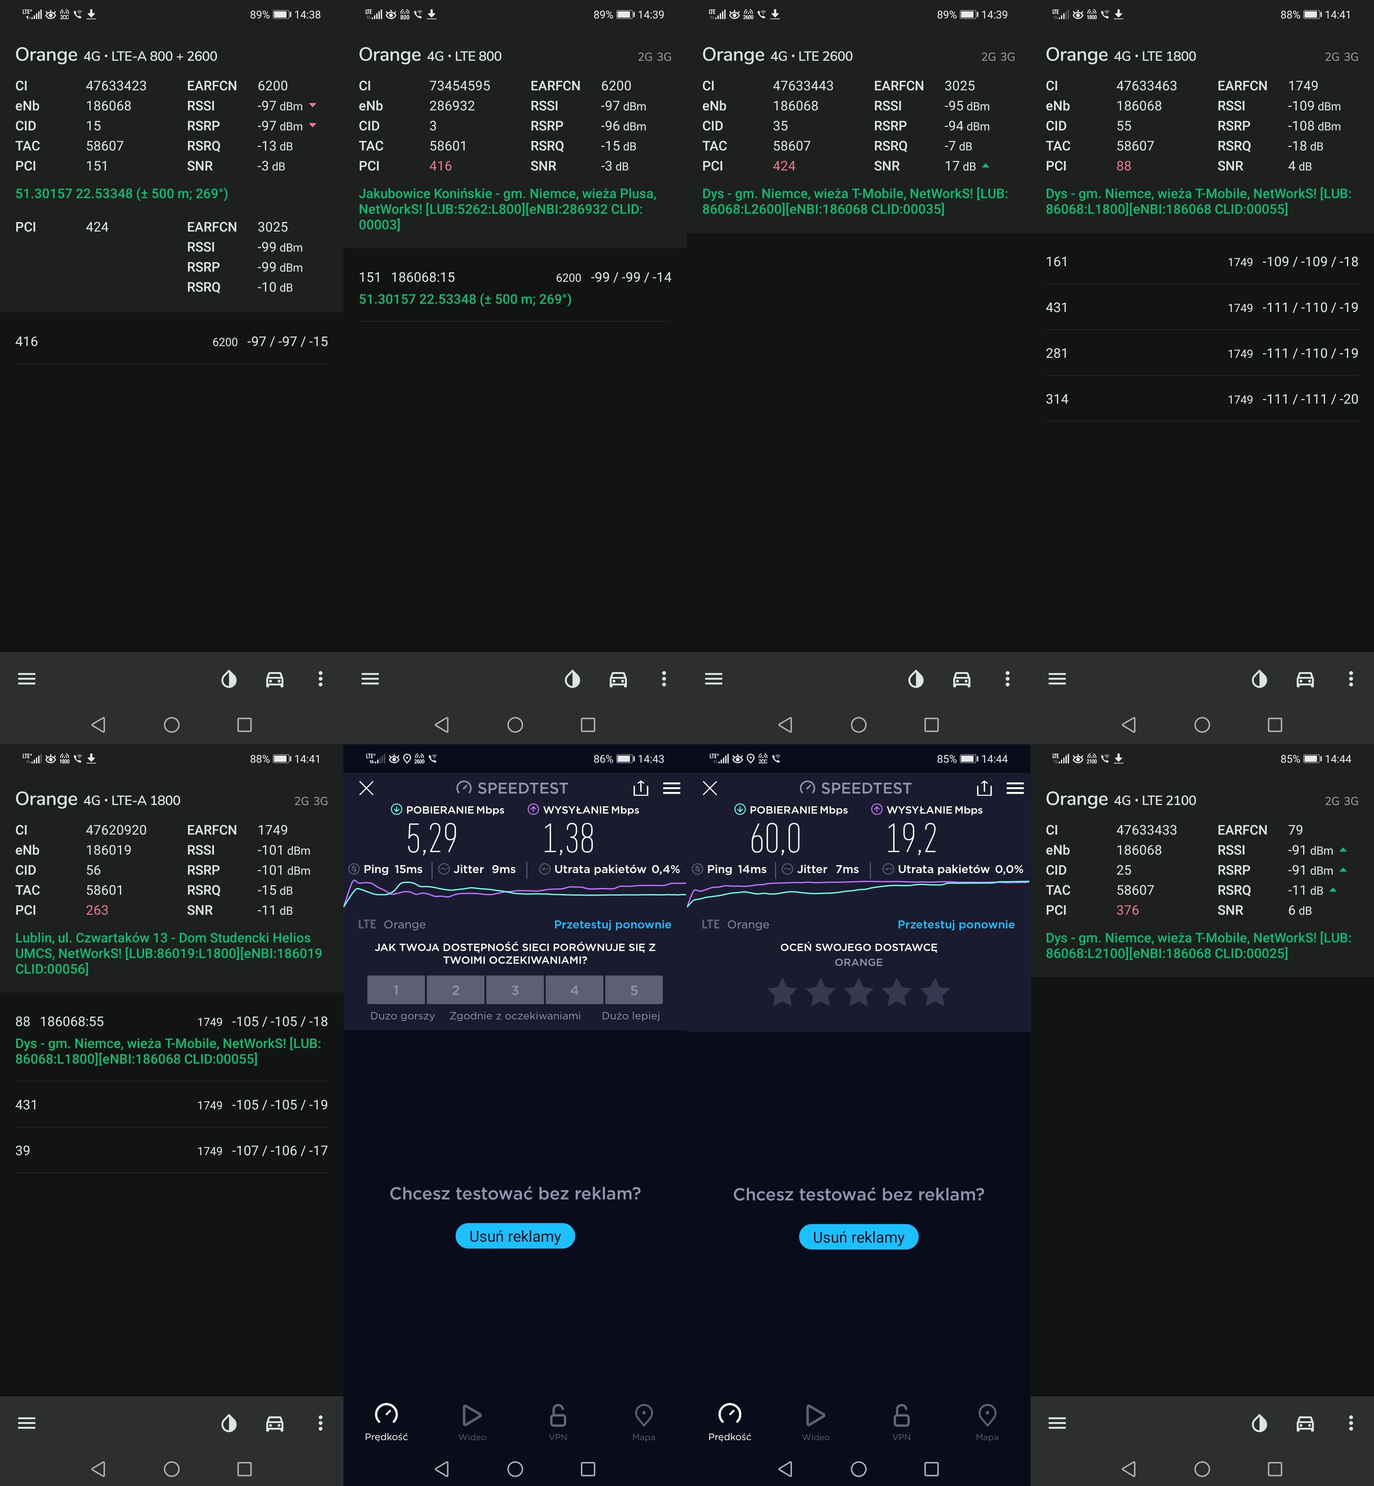
Task: Give Orange provider a three-star rating
Action: click(859, 992)
